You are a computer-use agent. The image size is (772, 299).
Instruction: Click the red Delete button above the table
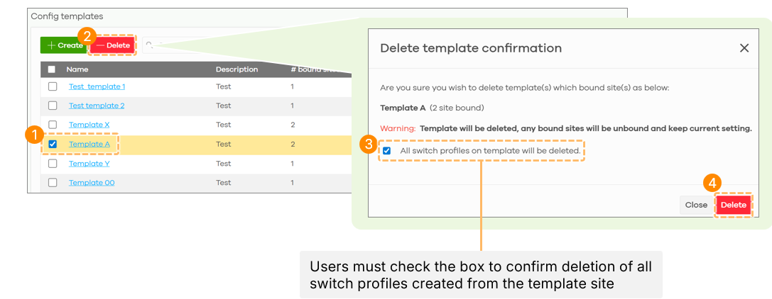click(x=112, y=45)
